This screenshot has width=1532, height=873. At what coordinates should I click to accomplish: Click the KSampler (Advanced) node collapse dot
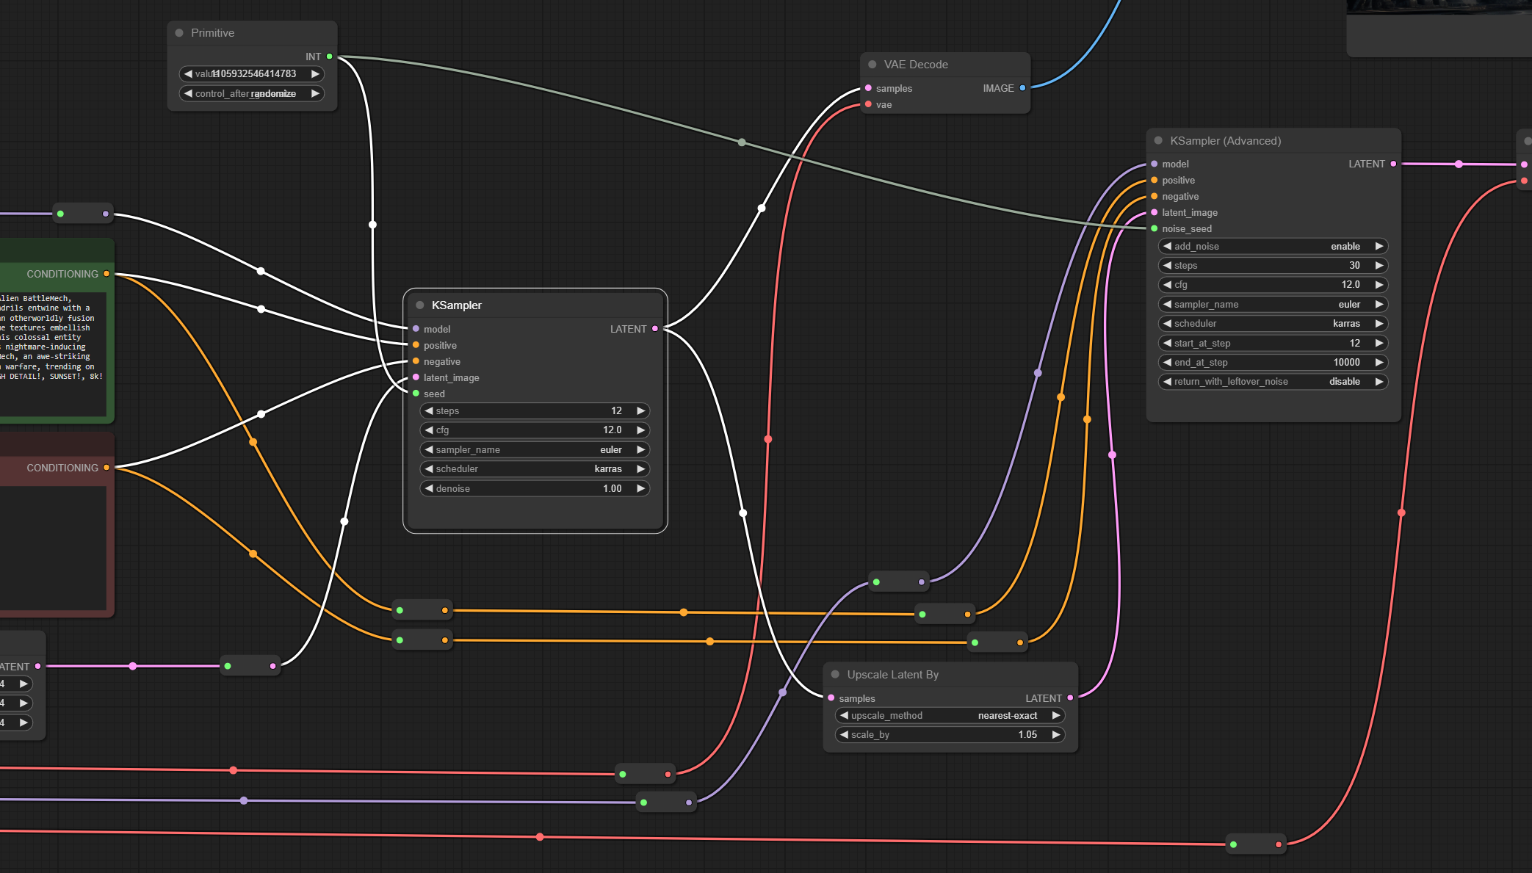(1158, 141)
